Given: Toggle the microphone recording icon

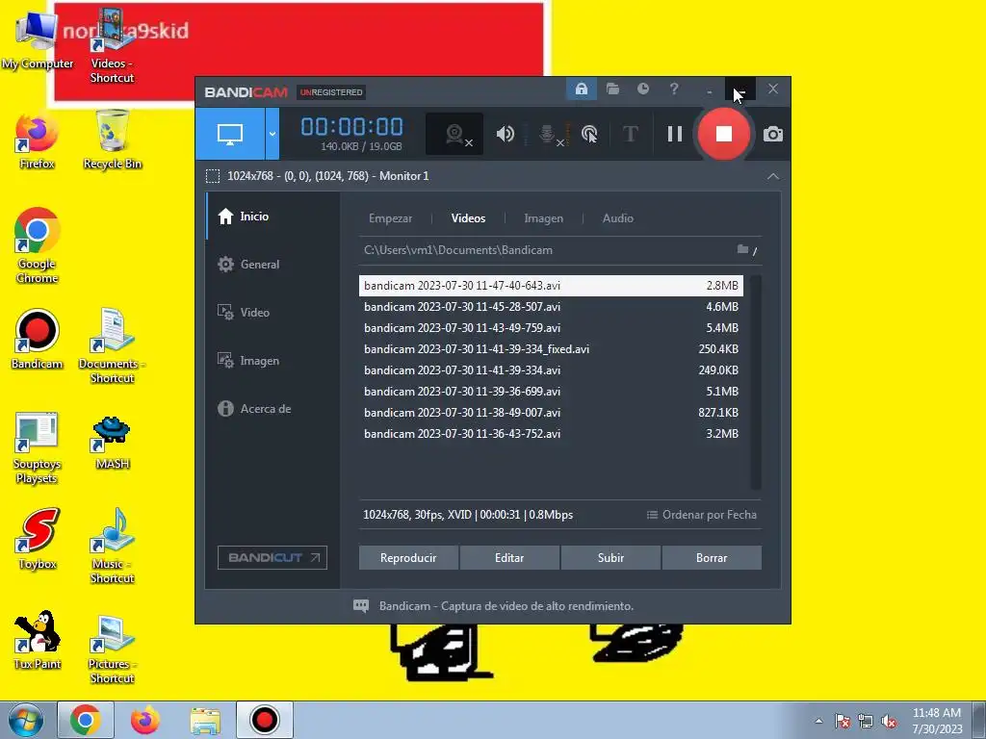Looking at the screenshot, I should [x=549, y=134].
